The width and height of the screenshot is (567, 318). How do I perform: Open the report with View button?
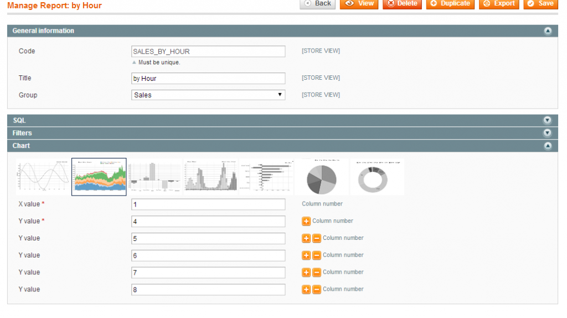coord(359,4)
